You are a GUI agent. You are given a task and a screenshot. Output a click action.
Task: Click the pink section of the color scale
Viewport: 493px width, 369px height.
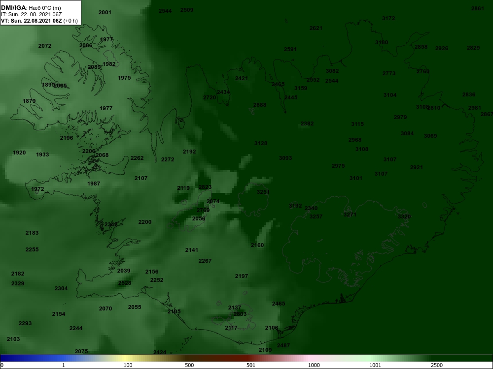click(310, 358)
